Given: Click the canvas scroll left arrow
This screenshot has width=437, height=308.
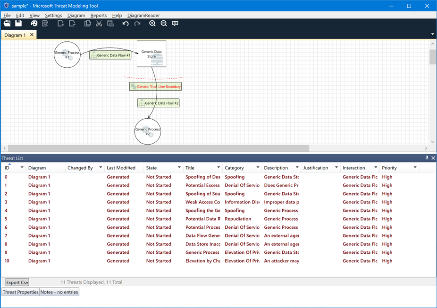Looking at the screenshot, I should 4,148.
